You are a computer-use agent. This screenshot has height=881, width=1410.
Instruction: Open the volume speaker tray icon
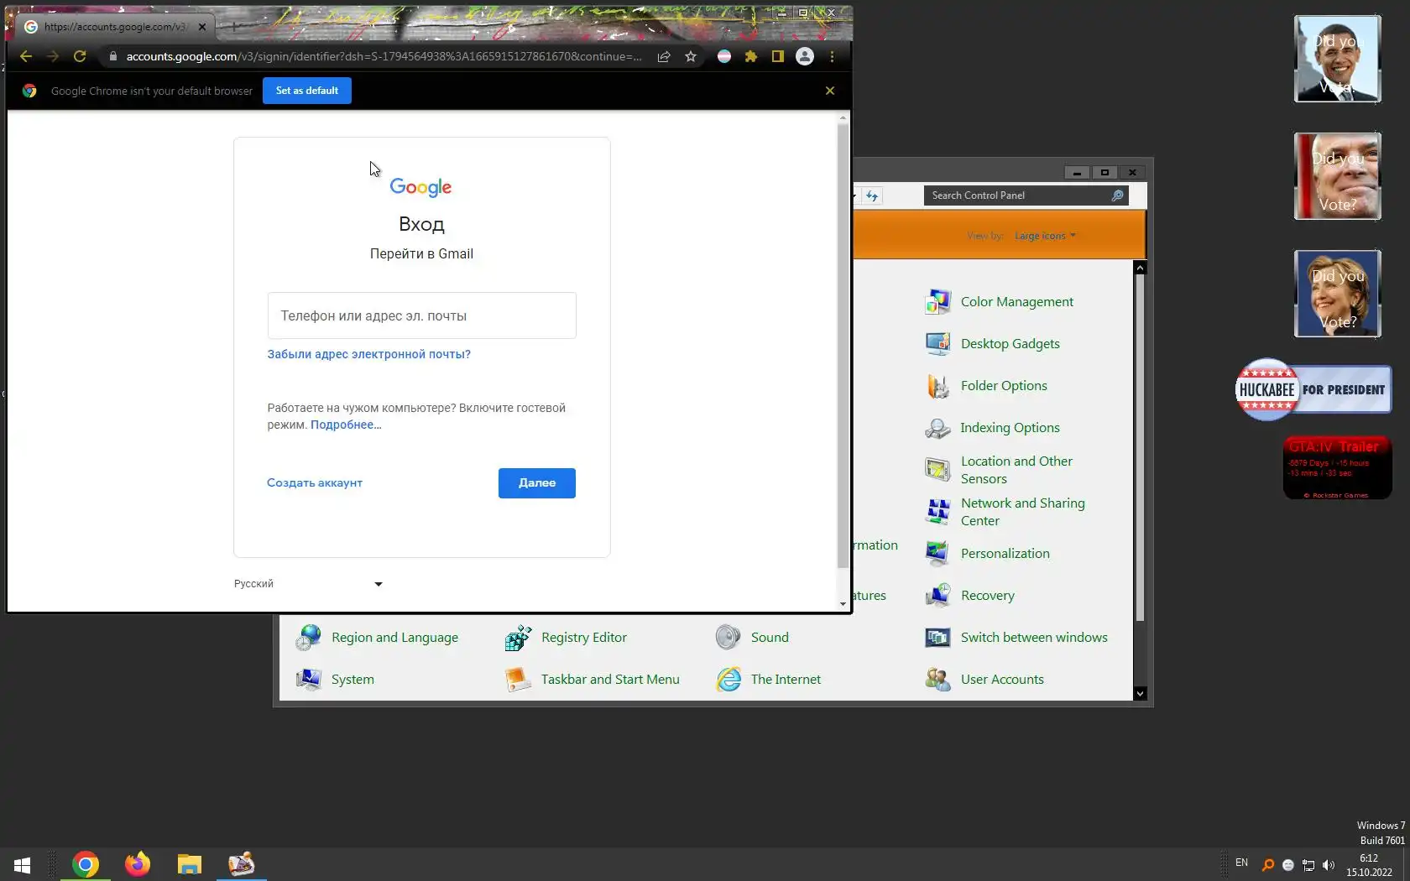[x=1328, y=865]
